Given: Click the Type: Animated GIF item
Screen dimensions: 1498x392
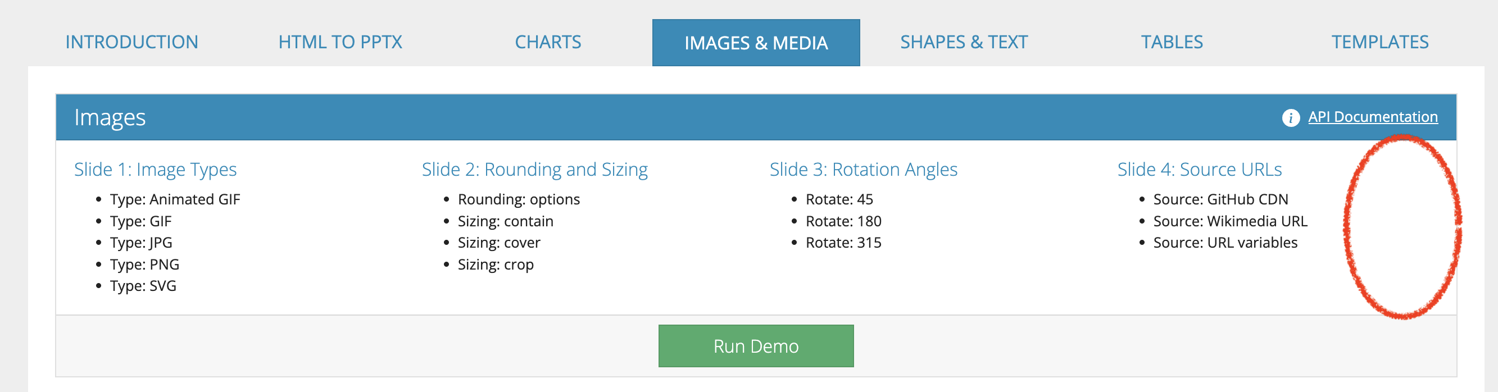Looking at the screenshot, I should point(174,199).
